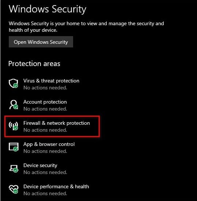The height and width of the screenshot is (201, 197).
Task: Open the Firewall & network antenna icon
Action: click(14, 126)
